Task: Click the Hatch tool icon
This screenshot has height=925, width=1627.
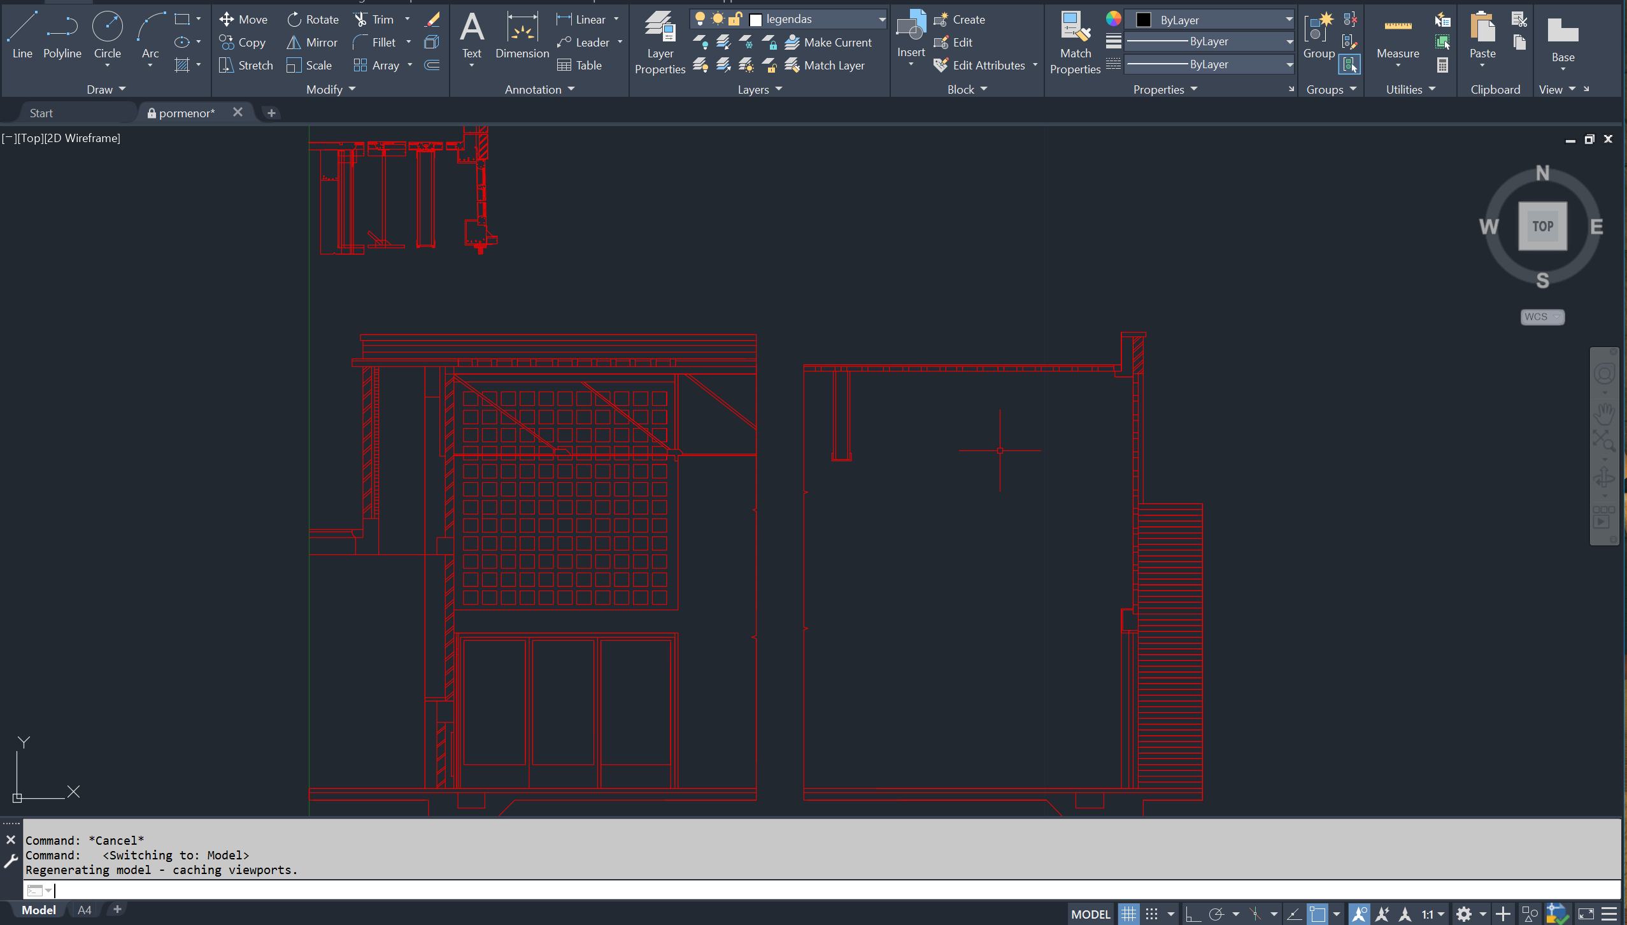Action: tap(182, 65)
